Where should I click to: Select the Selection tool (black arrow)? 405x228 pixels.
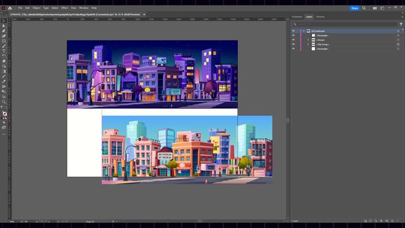click(4, 21)
